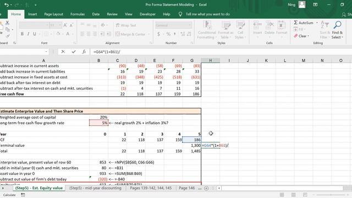The height and width of the screenshot is (198, 352).
Task: Click the AutoSum button
Action: pos(304,23)
